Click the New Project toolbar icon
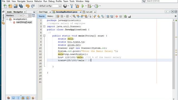The height and width of the screenshot is (100, 178). 10,6
